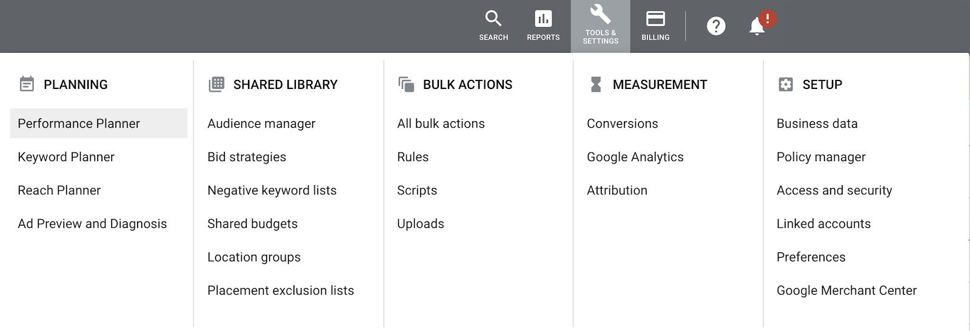Open the Billing card icon
Screen dimensions: 970x331
(x=655, y=19)
